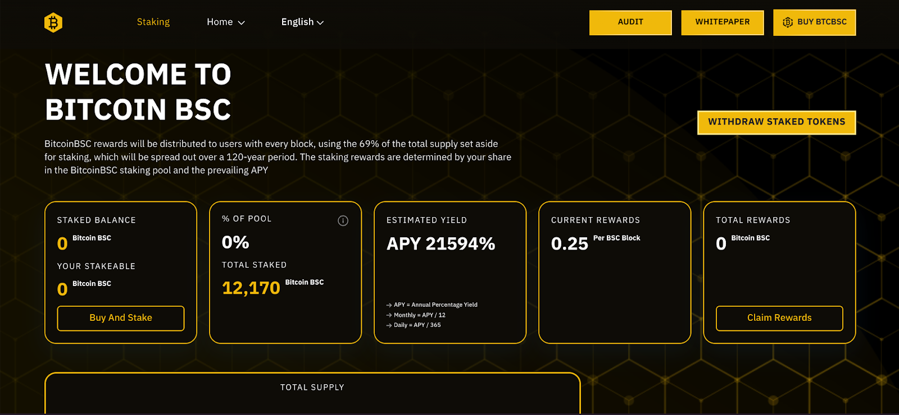Click the arrow icon beside Daily formula
This screenshot has width=899, height=415.
(389, 325)
